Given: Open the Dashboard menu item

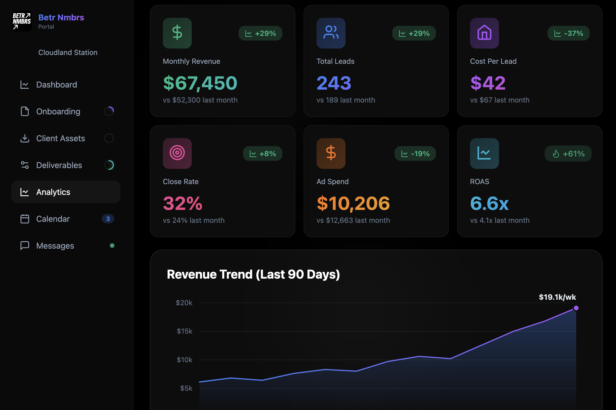Looking at the screenshot, I should point(66,85).
